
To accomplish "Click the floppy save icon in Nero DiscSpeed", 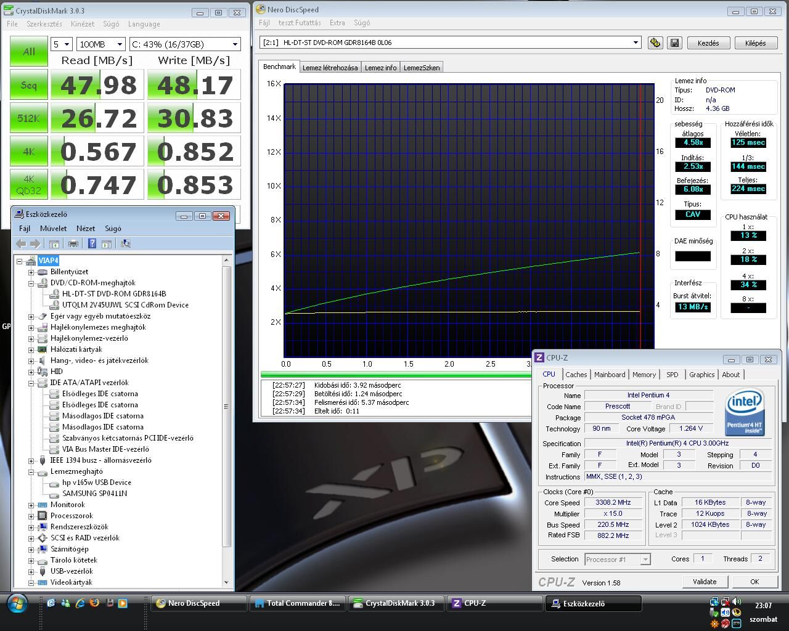I will point(674,43).
